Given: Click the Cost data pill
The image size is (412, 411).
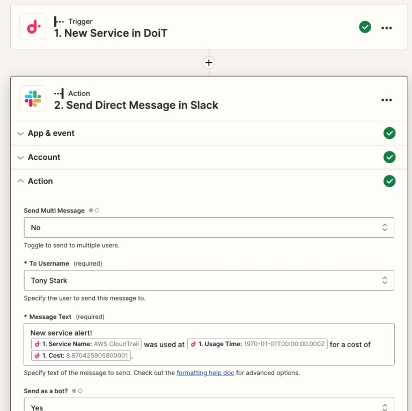Looking at the screenshot, I should (x=81, y=356).
